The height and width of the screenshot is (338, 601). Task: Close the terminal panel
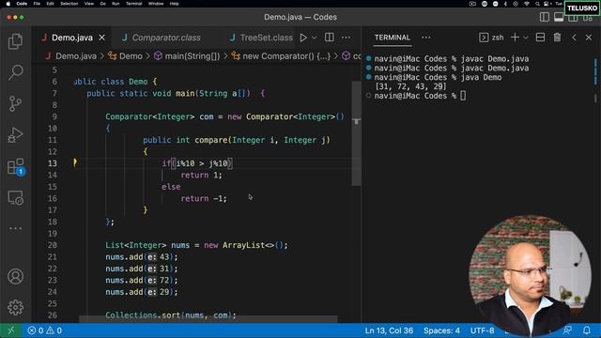589,38
